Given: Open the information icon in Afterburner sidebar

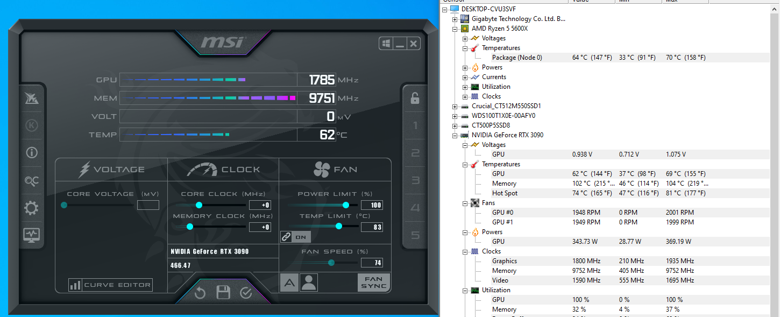Looking at the screenshot, I should point(32,153).
